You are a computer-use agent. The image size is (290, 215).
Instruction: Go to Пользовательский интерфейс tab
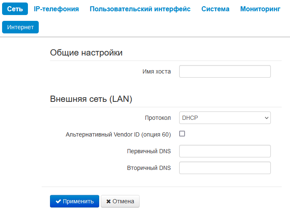click(x=140, y=9)
